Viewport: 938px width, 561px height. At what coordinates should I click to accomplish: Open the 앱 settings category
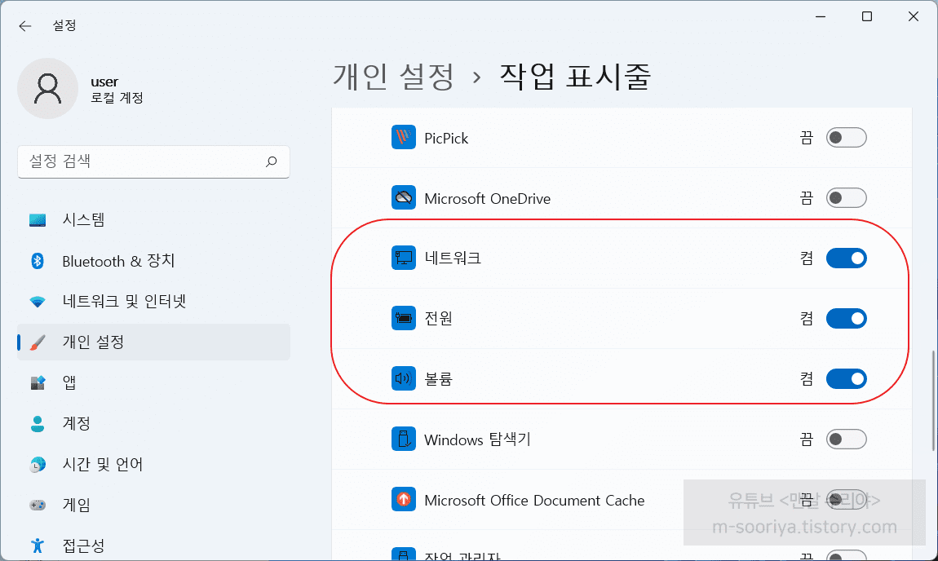[153, 382]
